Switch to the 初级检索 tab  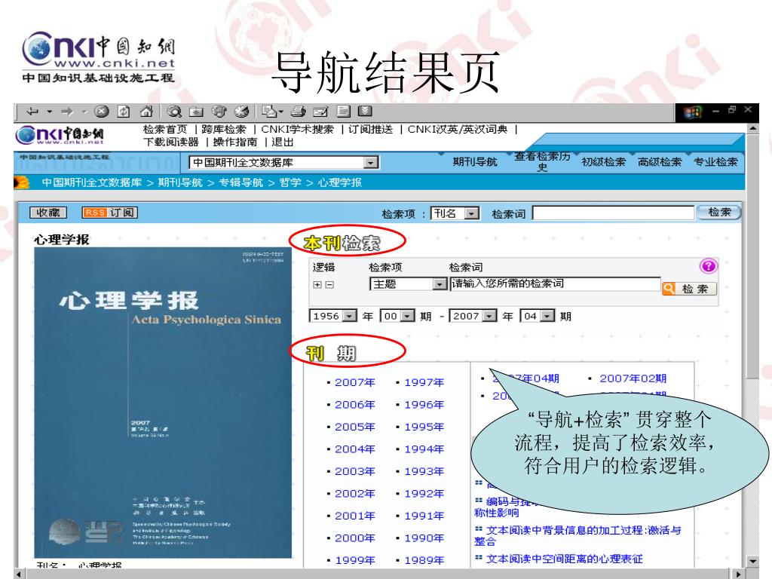603,161
